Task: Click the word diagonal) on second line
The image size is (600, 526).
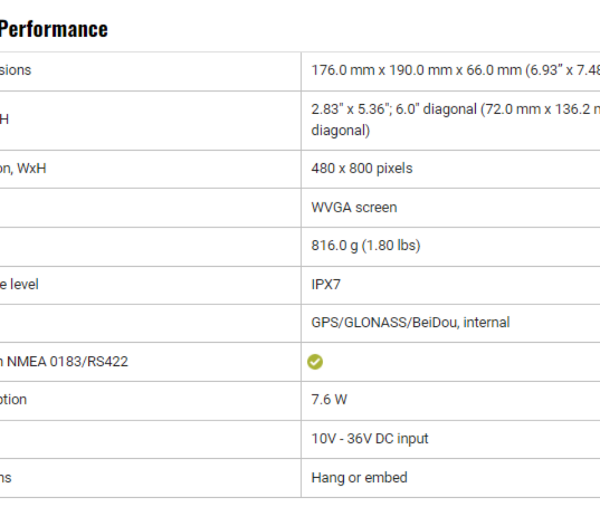Action: 340,131
